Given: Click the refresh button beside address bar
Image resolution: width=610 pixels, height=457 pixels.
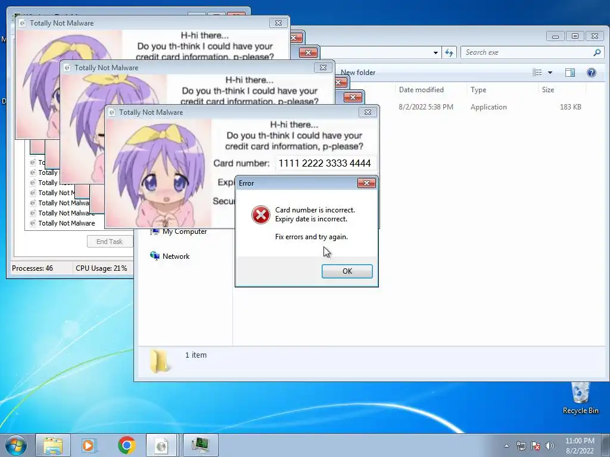Looking at the screenshot, I should pos(449,52).
